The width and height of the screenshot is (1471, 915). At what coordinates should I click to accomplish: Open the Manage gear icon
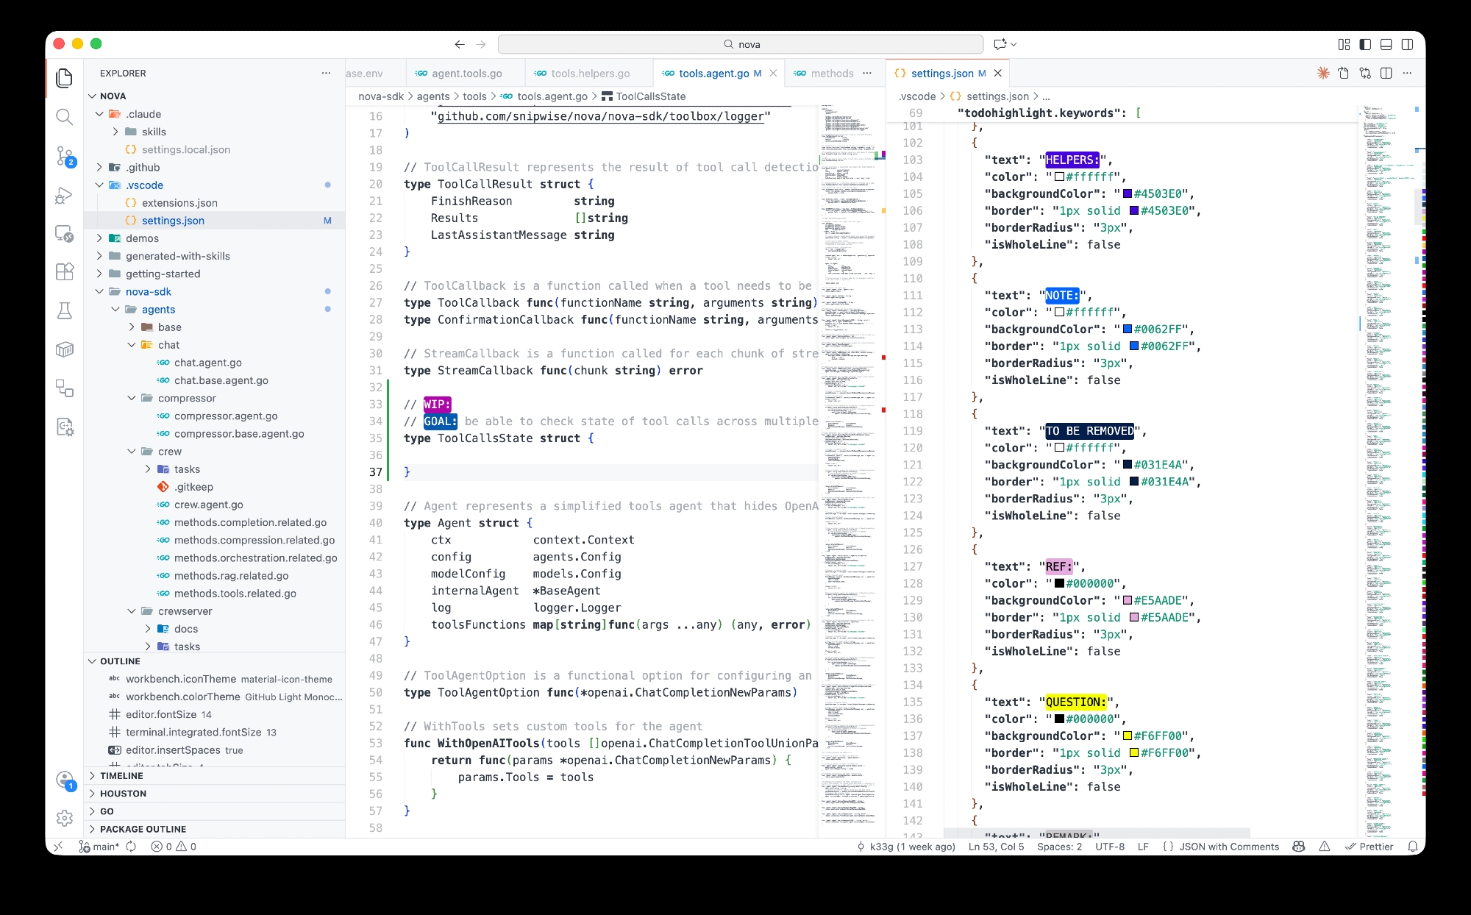tap(65, 818)
